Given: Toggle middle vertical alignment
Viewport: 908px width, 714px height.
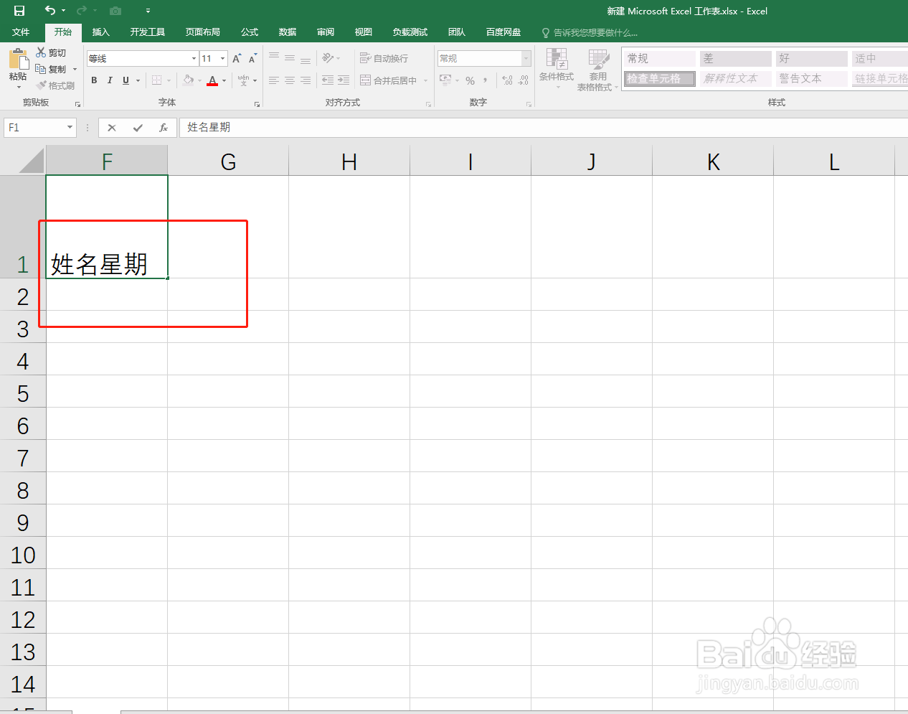Looking at the screenshot, I should coord(290,57).
